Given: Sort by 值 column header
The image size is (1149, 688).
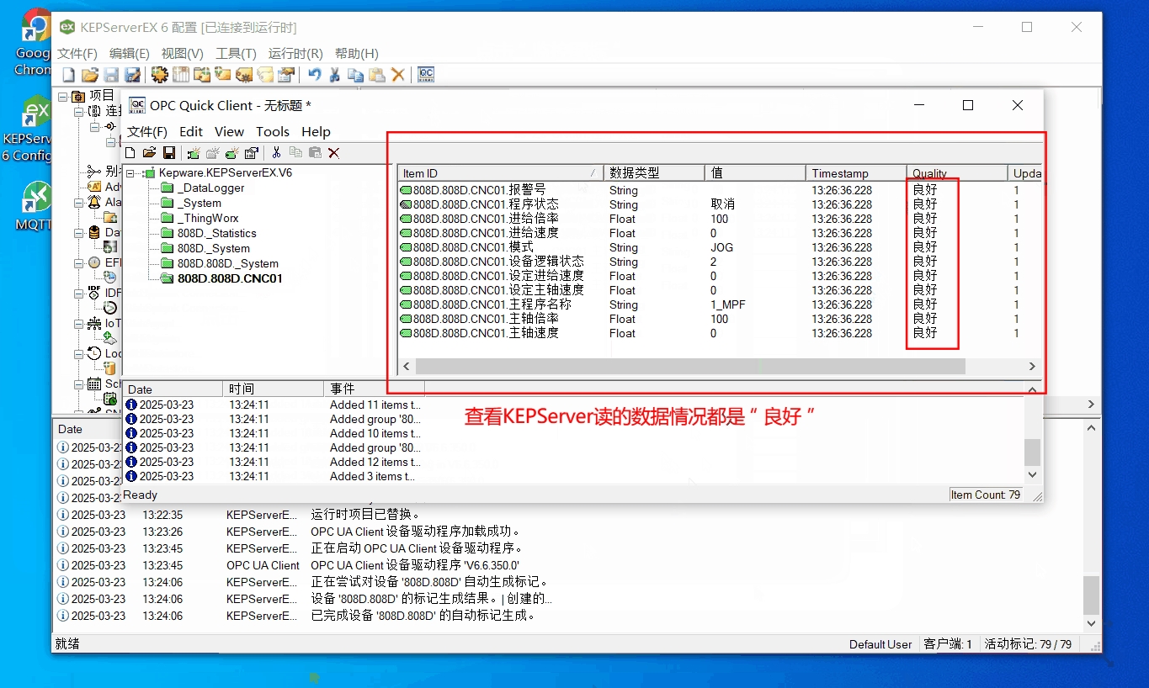Looking at the screenshot, I should coord(755,173).
